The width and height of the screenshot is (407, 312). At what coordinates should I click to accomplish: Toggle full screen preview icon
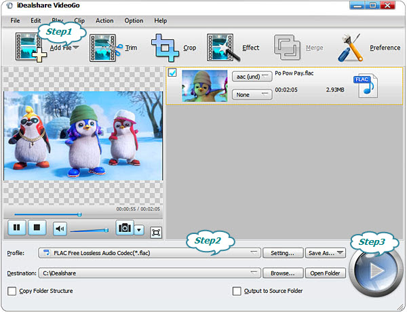[x=156, y=233]
